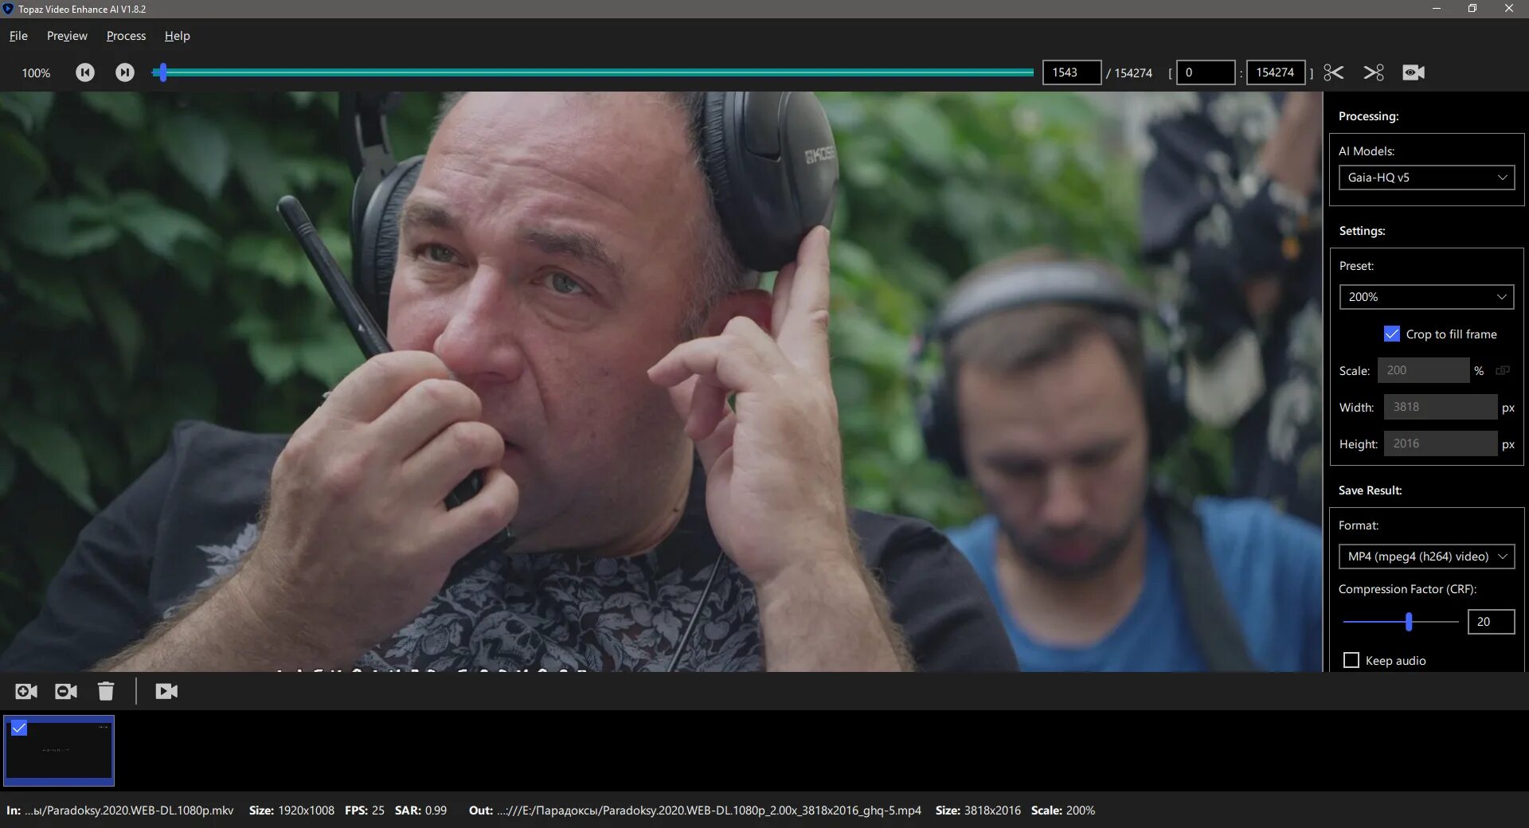This screenshot has width=1529, height=828.
Task: Click the current frame number field 1543
Action: pos(1072,72)
